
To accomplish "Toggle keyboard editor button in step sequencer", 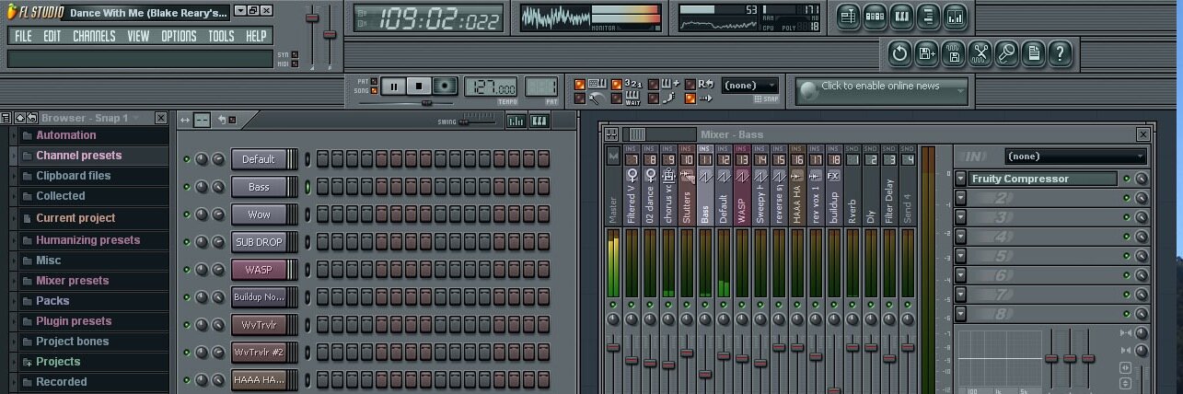I will pos(539,121).
